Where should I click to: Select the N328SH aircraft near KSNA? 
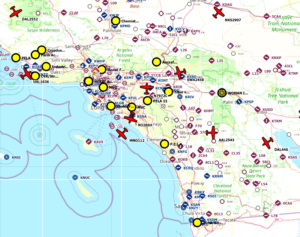point(131,118)
